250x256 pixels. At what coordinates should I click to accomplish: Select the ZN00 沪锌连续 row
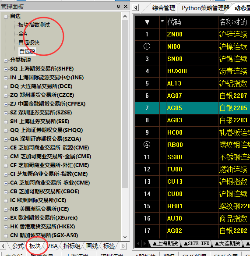(193, 34)
